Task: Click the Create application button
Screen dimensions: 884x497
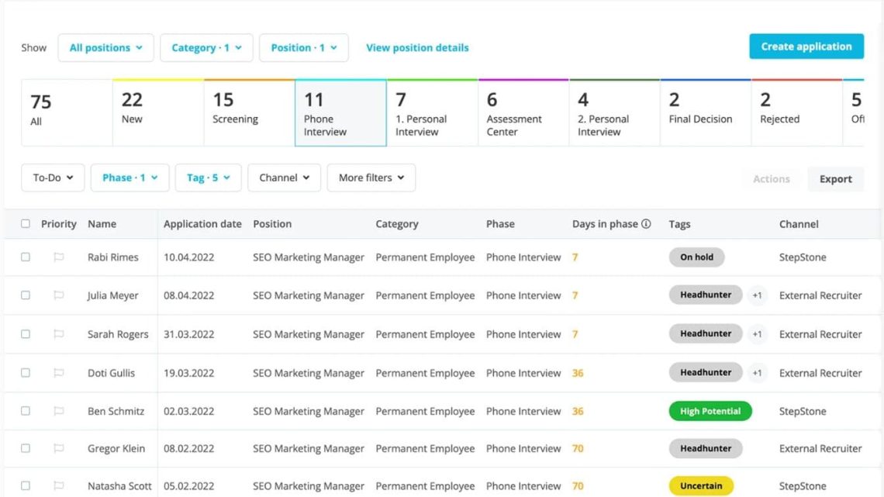Action: [x=806, y=46]
